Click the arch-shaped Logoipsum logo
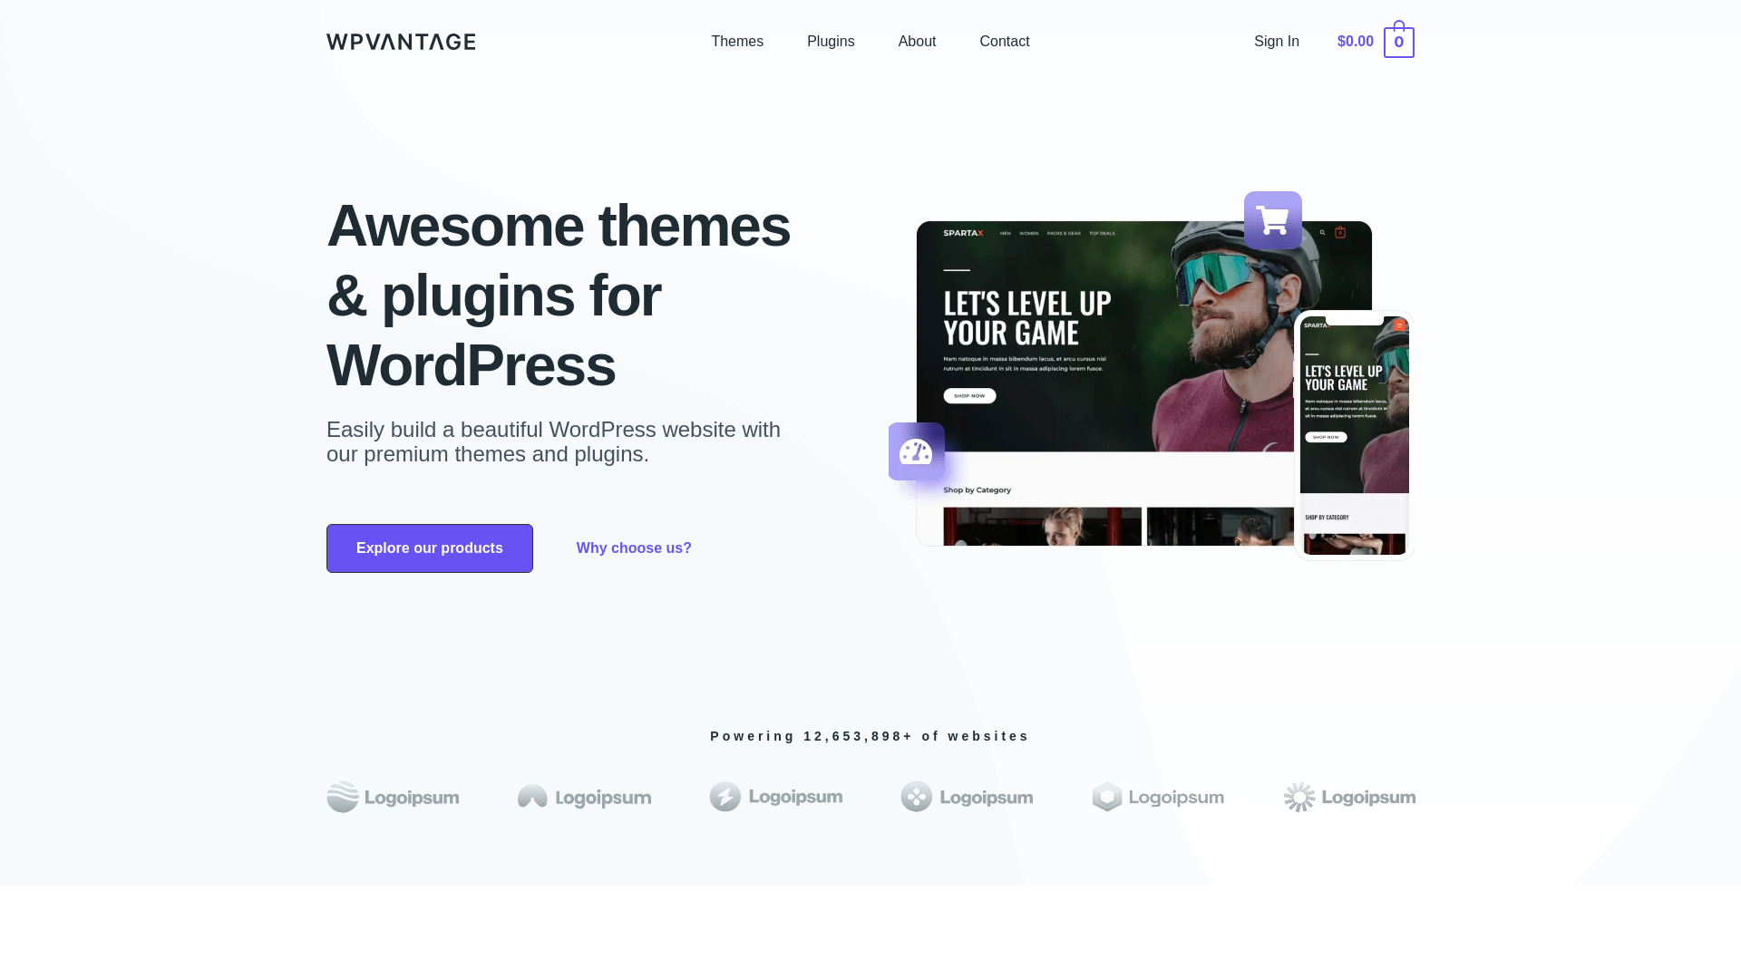This screenshot has height=979, width=1741. tap(584, 797)
